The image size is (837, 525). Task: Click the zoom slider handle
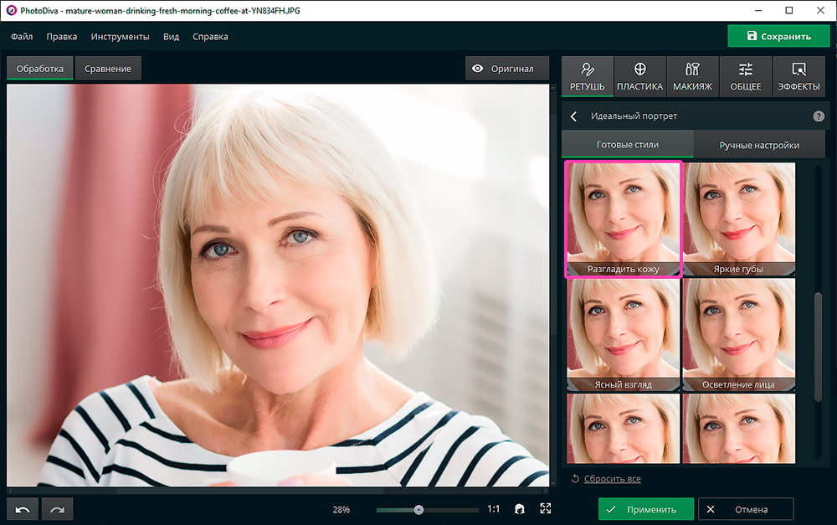pyautogui.click(x=418, y=509)
